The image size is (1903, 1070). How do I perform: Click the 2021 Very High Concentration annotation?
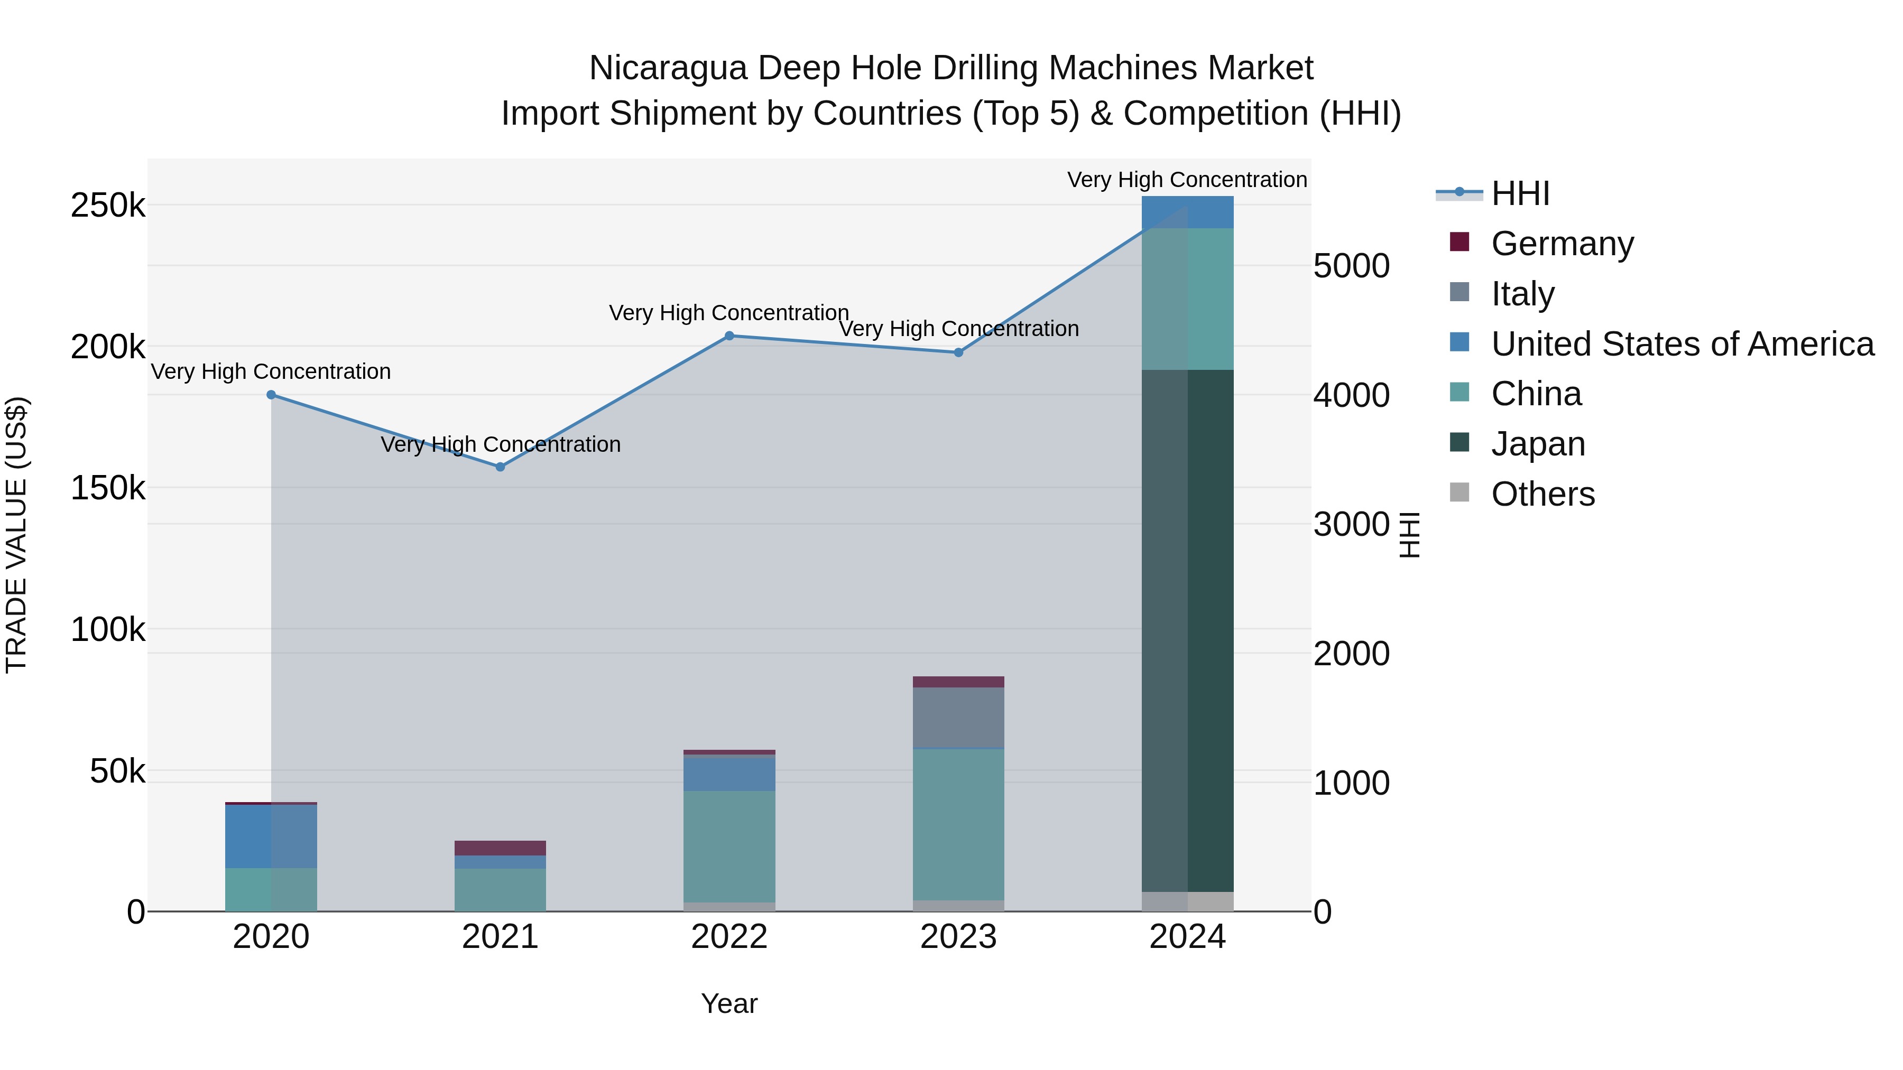(x=500, y=444)
